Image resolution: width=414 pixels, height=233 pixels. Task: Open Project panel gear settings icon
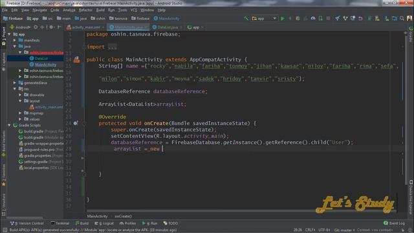coord(51,27)
